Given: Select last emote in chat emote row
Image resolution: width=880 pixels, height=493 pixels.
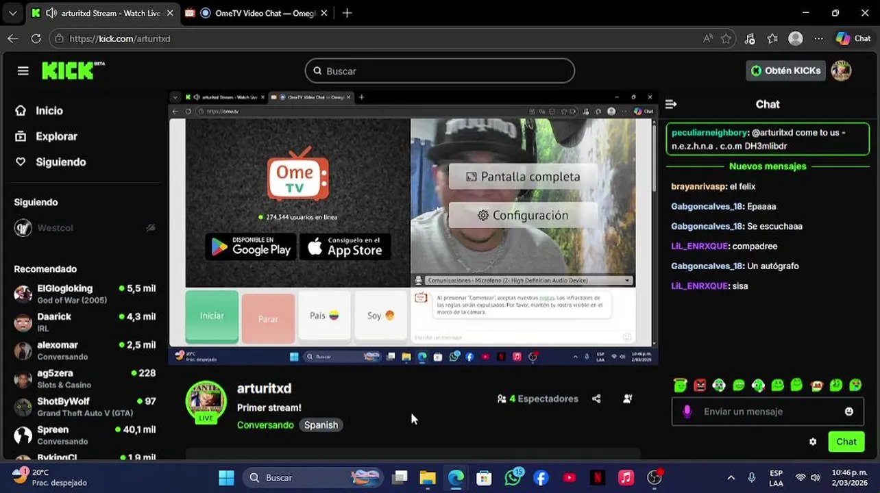Looking at the screenshot, I should click(x=855, y=385).
